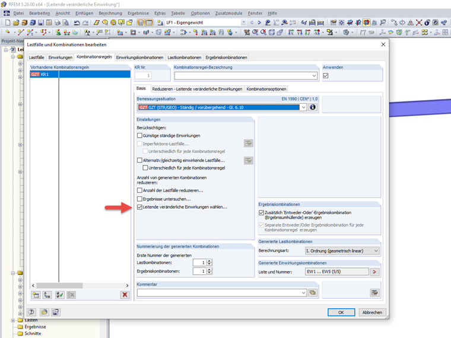The height and width of the screenshot is (338, 451).
Task: Close the Lastfälle und Kombinationen dialog
Action: (x=383, y=44)
